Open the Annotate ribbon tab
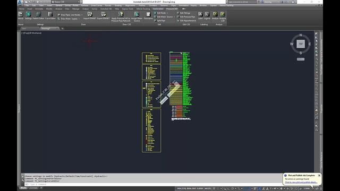 pyautogui.click(x=39, y=9)
